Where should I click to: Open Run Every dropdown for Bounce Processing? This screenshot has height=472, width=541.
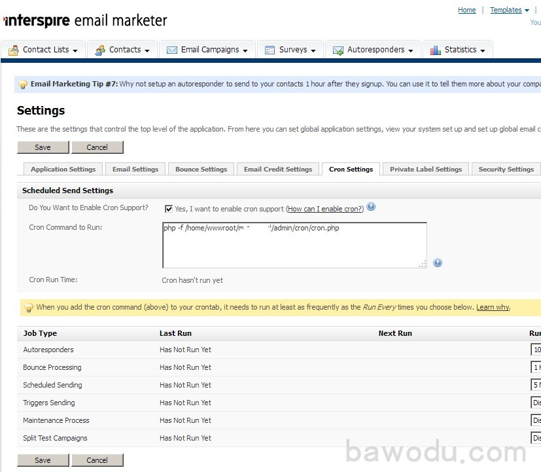coord(536,367)
